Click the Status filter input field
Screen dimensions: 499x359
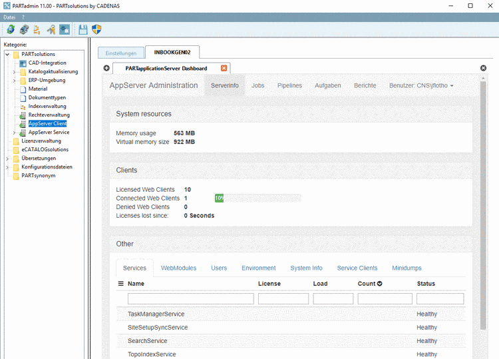point(440,299)
